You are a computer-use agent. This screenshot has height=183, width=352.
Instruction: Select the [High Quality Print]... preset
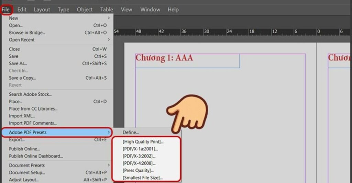(x=147, y=142)
